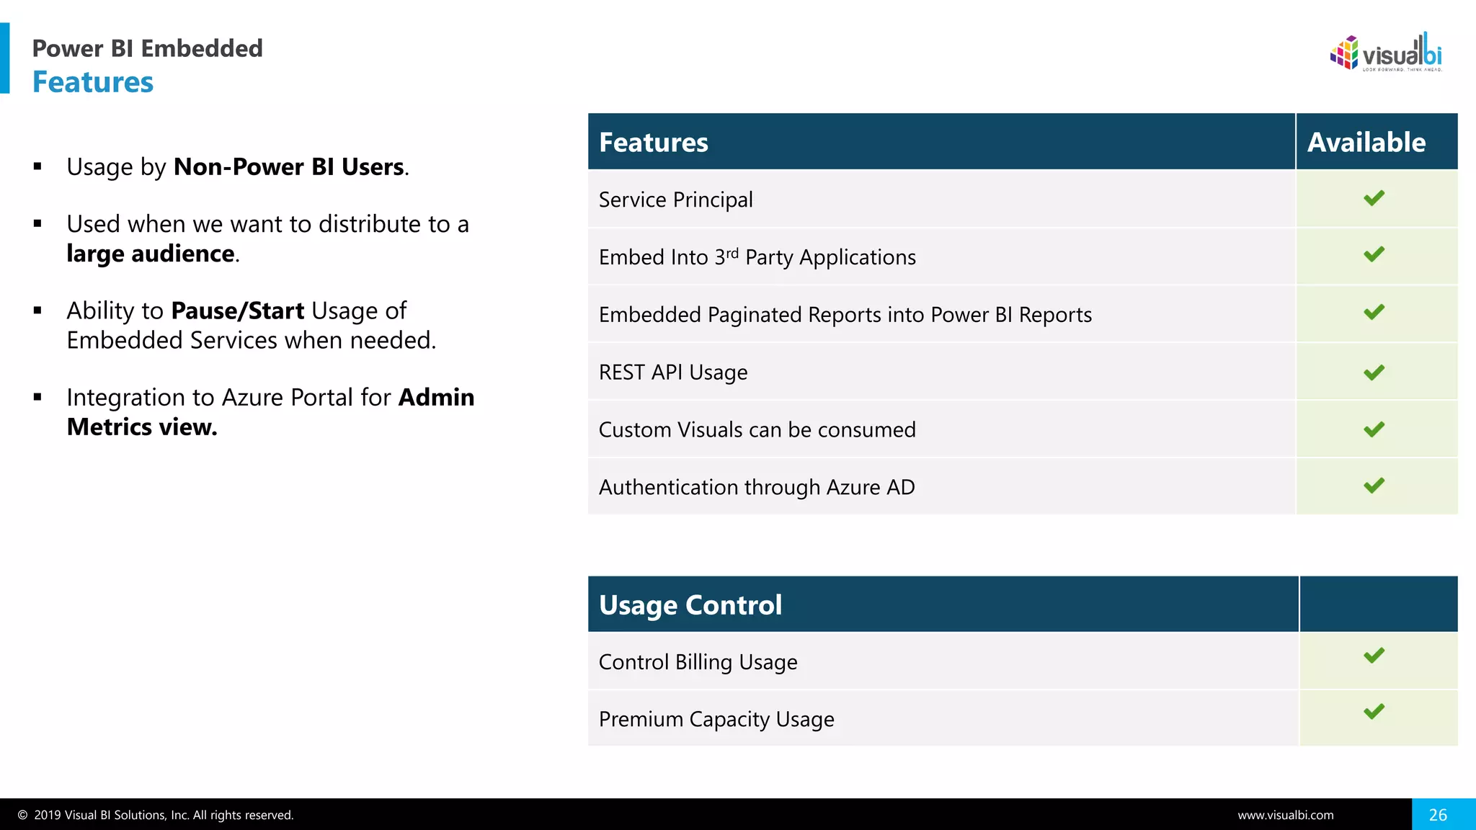Click checkmark beside Premium Capacity Usage
1476x830 pixels.
click(1374, 712)
